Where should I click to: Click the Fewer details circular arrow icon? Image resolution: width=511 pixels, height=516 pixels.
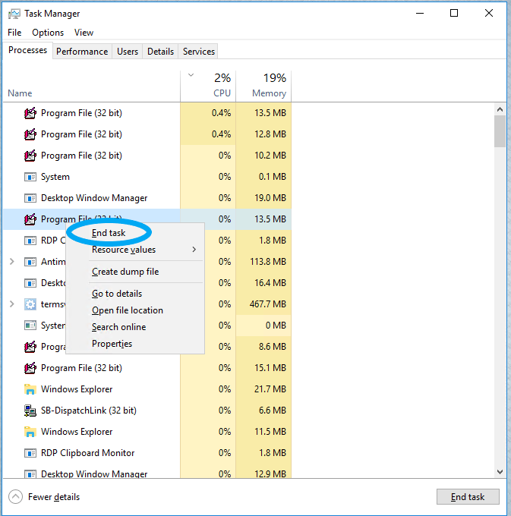tap(15, 497)
